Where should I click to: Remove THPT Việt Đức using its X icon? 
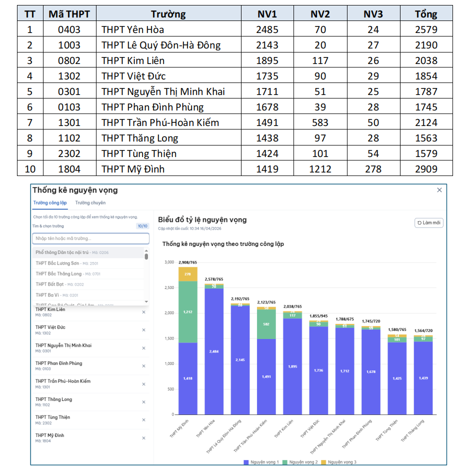point(143,330)
